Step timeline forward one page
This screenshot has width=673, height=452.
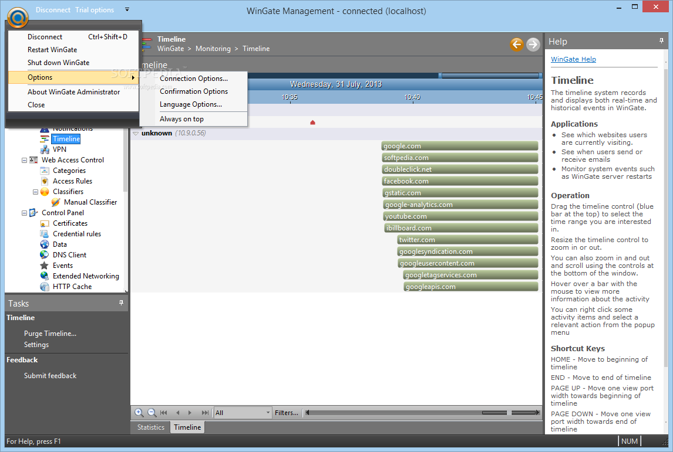tap(190, 413)
